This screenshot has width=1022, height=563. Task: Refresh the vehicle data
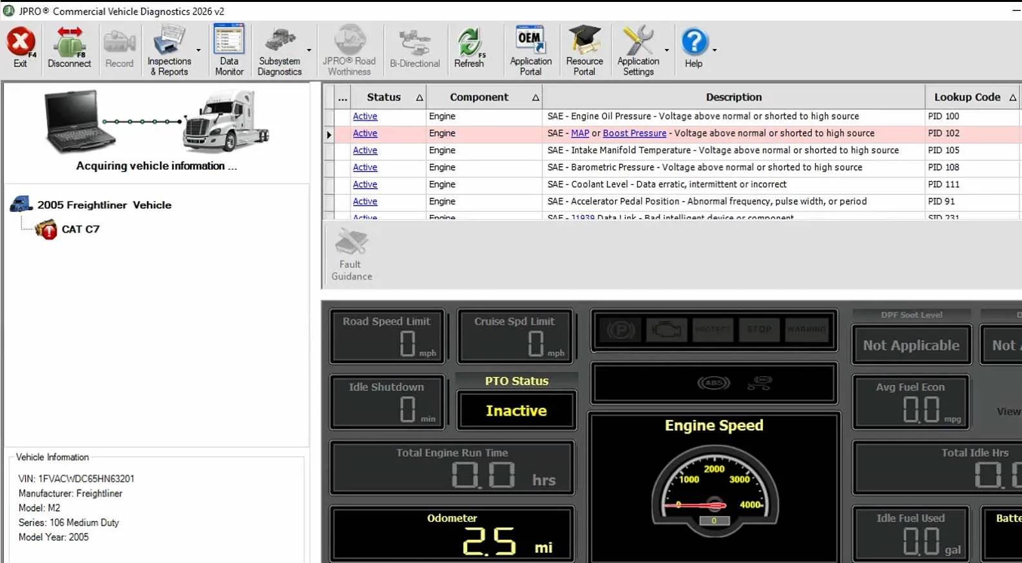(469, 48)
